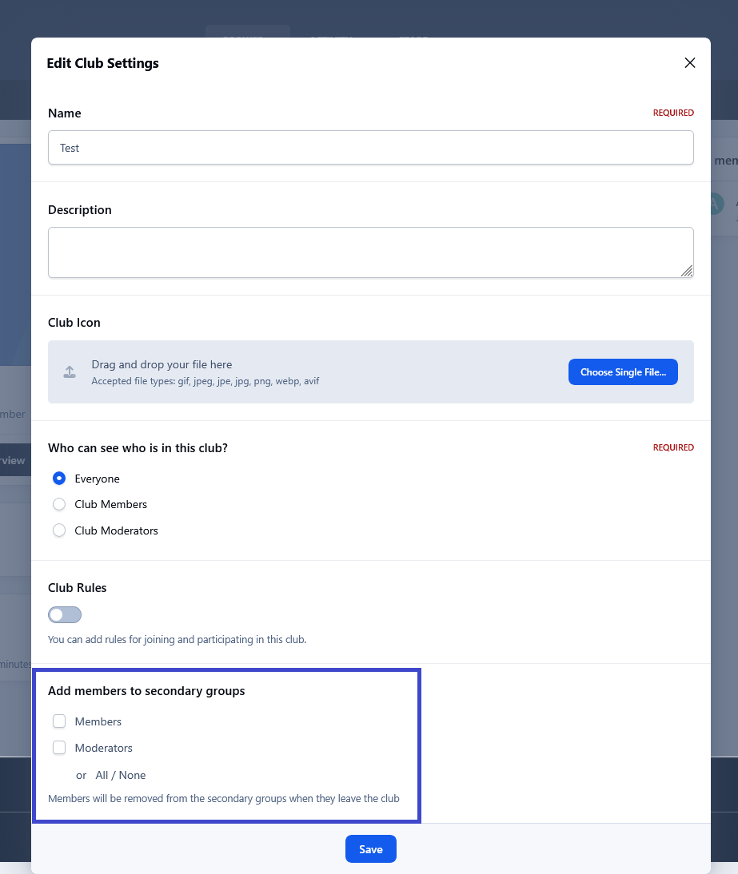The width and height of the screenshot is (738, 874).
Task: Click the Name field containing Test
Action: [x=370, y=148]
